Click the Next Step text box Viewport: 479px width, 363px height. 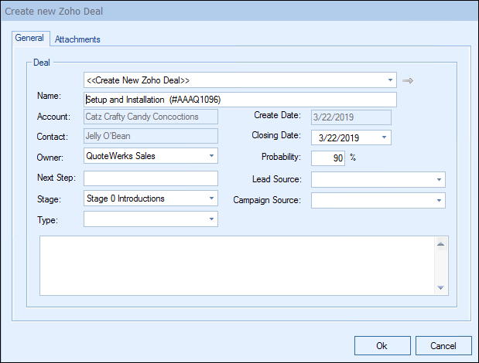[151, 178]
